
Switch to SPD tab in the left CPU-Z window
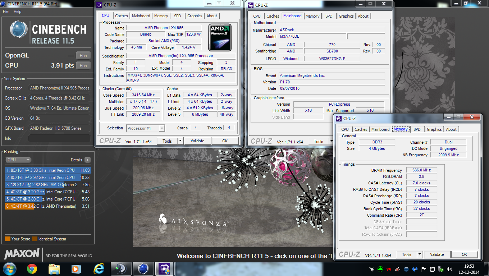pos(178,16)
